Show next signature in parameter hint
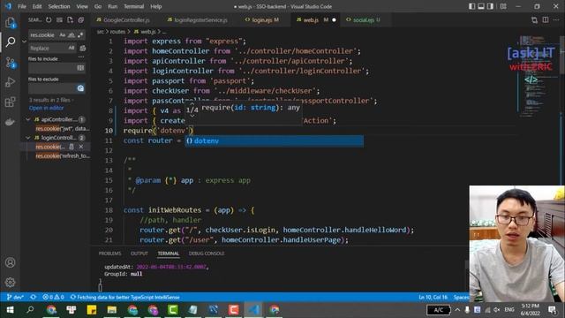The image size is (565, 318). point(192,116)
